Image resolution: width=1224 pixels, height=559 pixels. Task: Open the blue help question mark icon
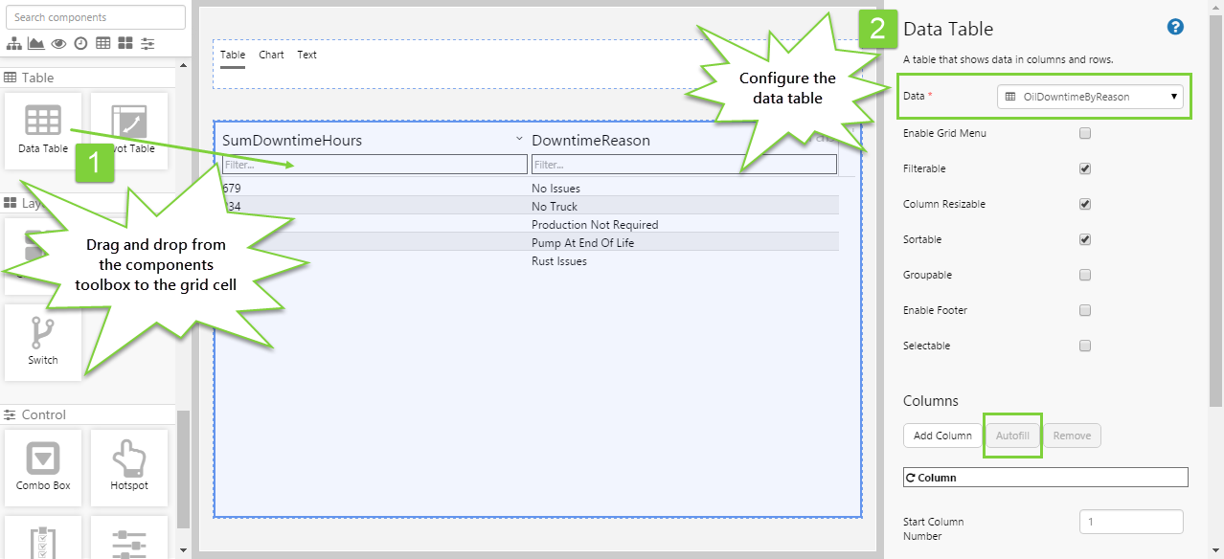(1175, 27)
